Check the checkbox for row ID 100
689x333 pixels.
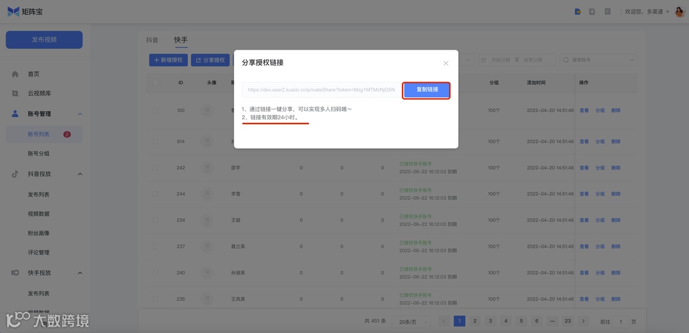pos(156,110)
